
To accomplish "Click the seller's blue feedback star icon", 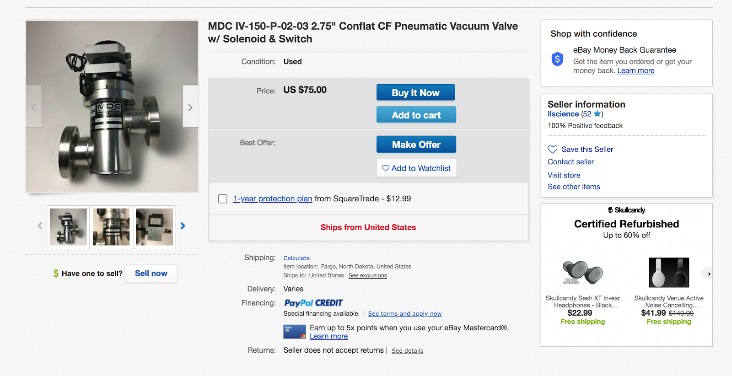I will pyautogui.click(x=597, y=114).
